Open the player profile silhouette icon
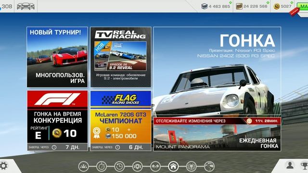Image resolution: width=308 pixels, height=173 pixels. [290, 165]
